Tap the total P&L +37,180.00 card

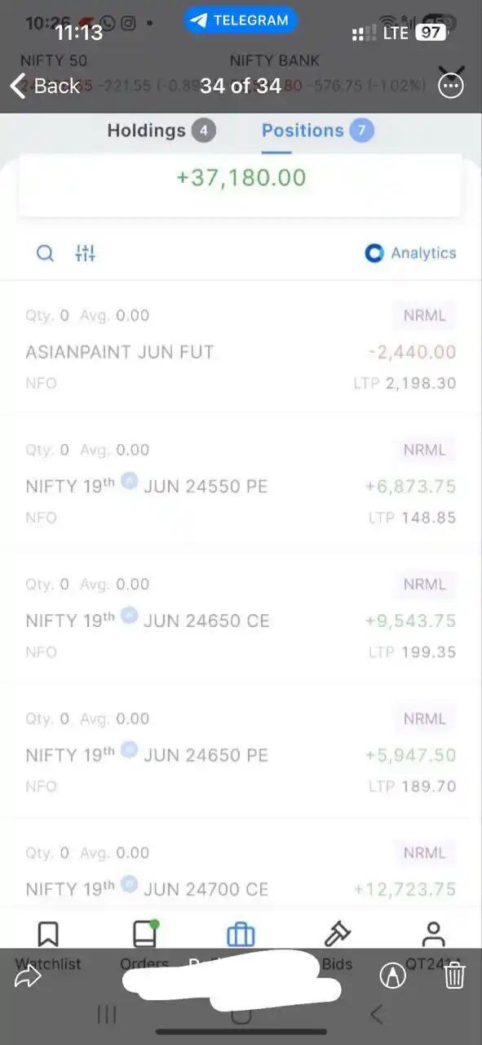pos(241,185)
